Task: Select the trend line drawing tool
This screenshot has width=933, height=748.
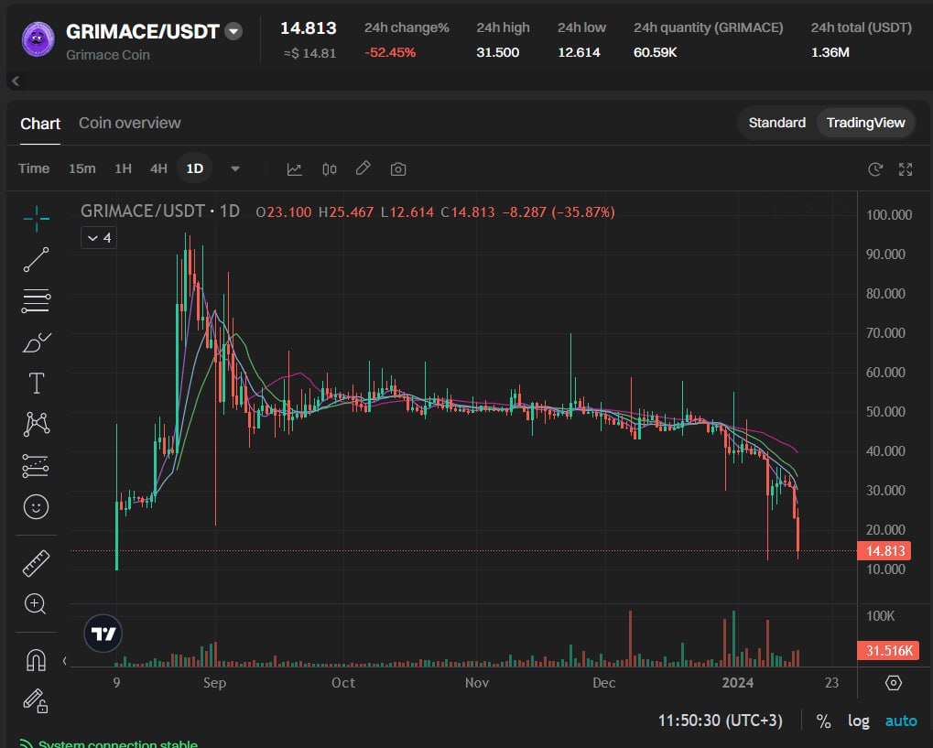Action: tap(37, 259)
